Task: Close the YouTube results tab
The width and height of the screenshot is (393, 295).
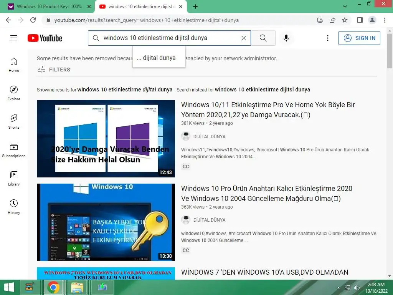Action: 181,7
